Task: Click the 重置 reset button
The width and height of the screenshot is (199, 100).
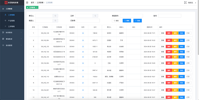Action: [116, 21]
